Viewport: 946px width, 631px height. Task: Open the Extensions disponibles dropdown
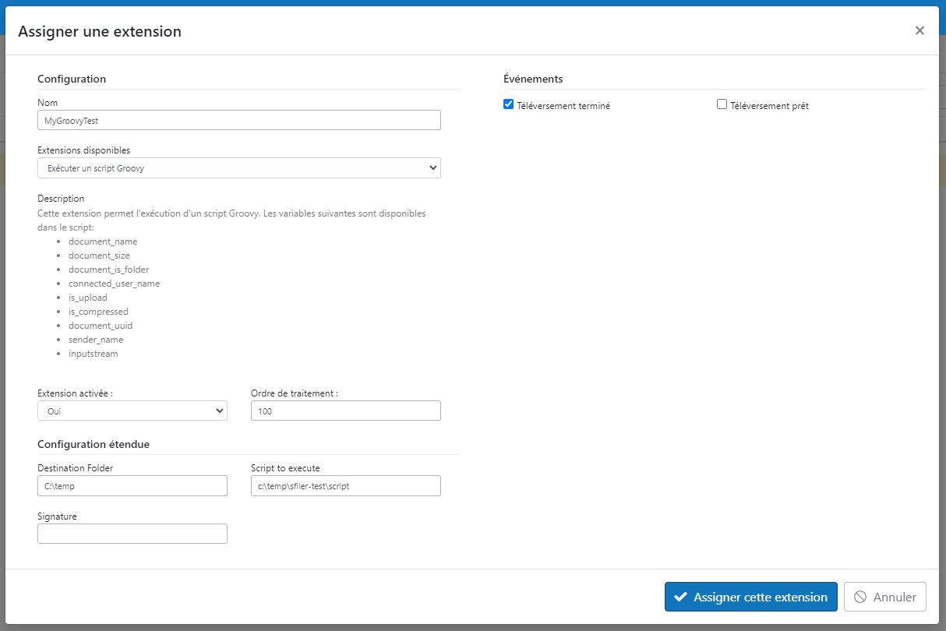coord(239,167)
